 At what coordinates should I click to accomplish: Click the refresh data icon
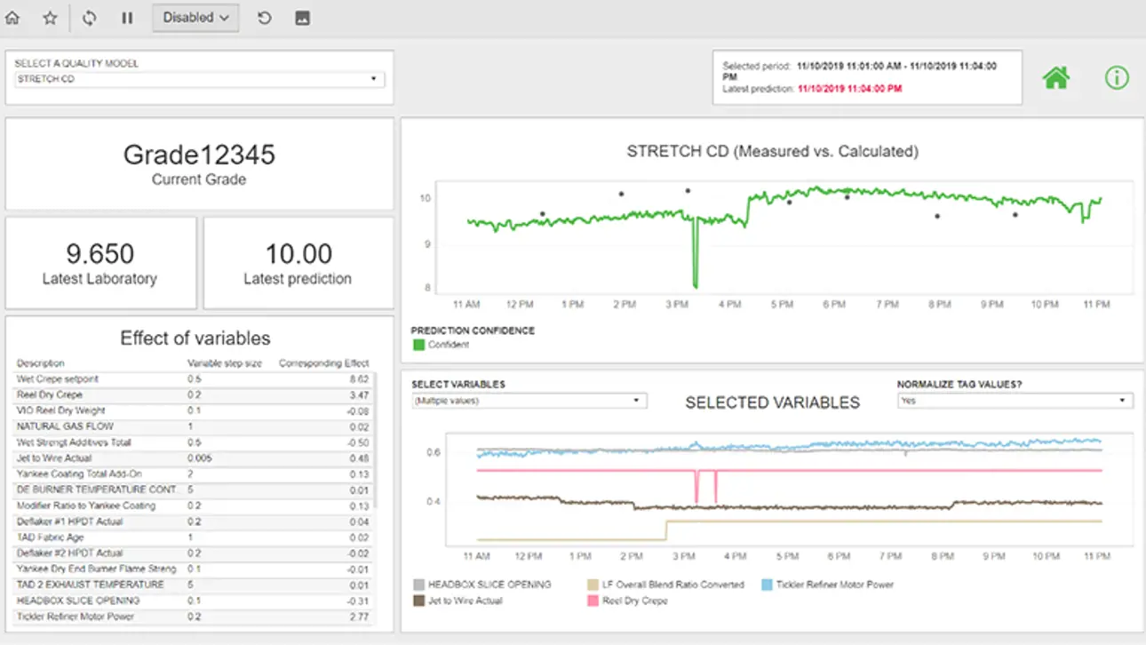(89, 18)
